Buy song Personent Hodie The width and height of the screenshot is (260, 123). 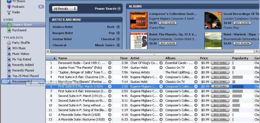pos(220,63)
